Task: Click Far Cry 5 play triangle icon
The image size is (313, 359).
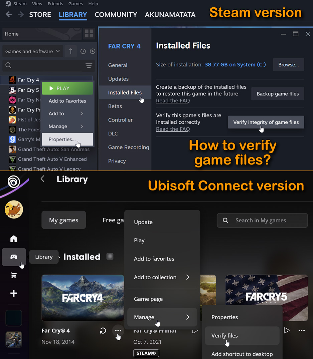Action: [287, 330]
